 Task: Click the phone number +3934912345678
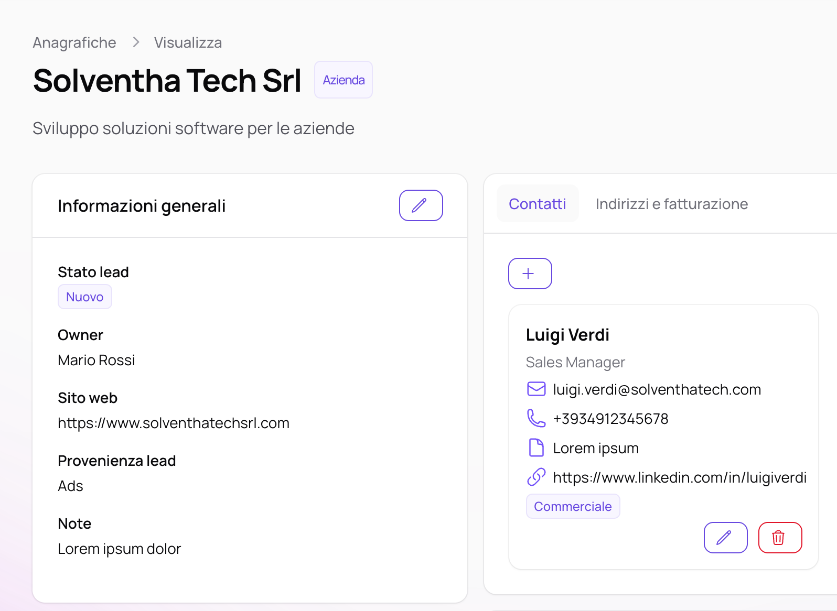click(610, 419)
